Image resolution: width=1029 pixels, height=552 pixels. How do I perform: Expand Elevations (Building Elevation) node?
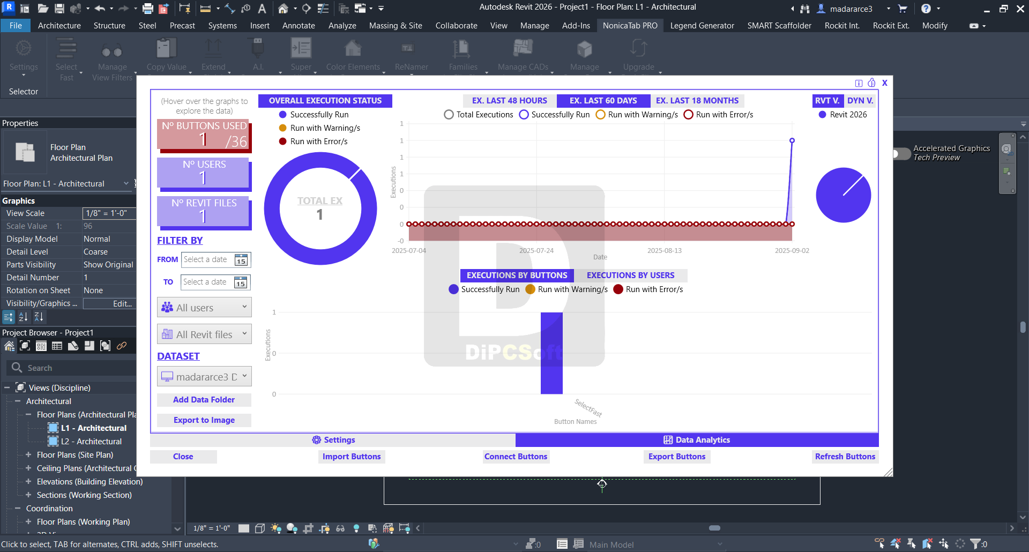(x=28, y=481)
